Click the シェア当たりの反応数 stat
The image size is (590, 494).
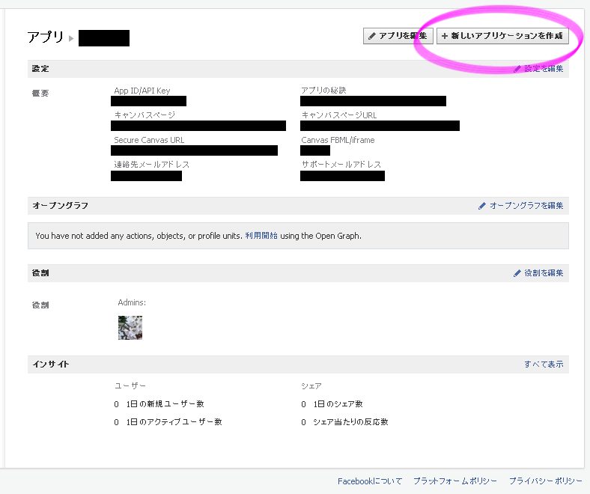tap(350, 422)
